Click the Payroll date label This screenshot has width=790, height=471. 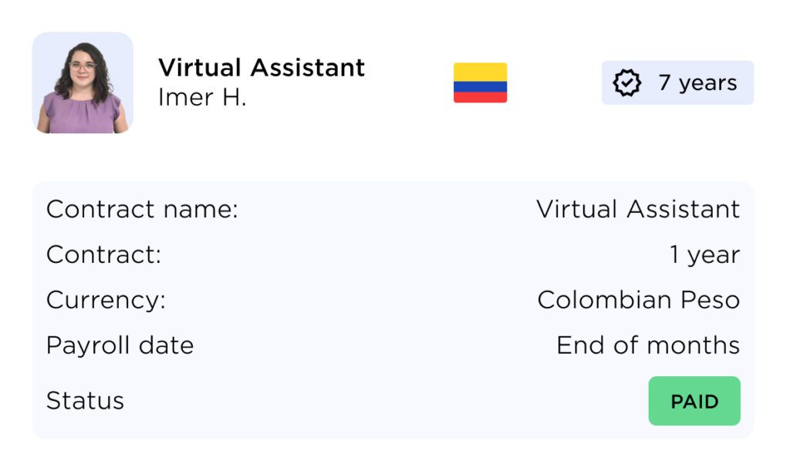point(120,345)
